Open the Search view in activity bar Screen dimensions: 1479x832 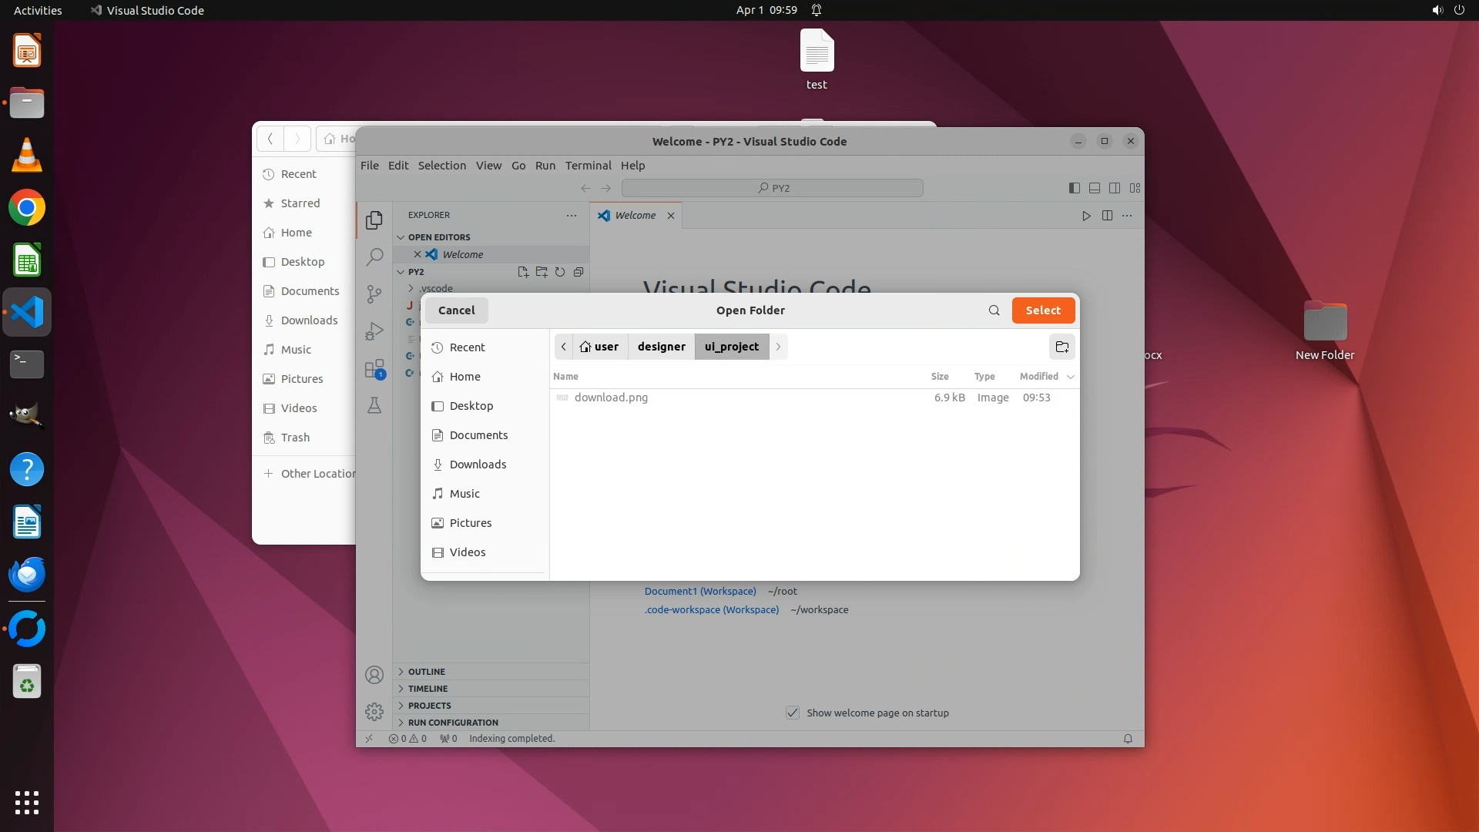pos(374,257)
